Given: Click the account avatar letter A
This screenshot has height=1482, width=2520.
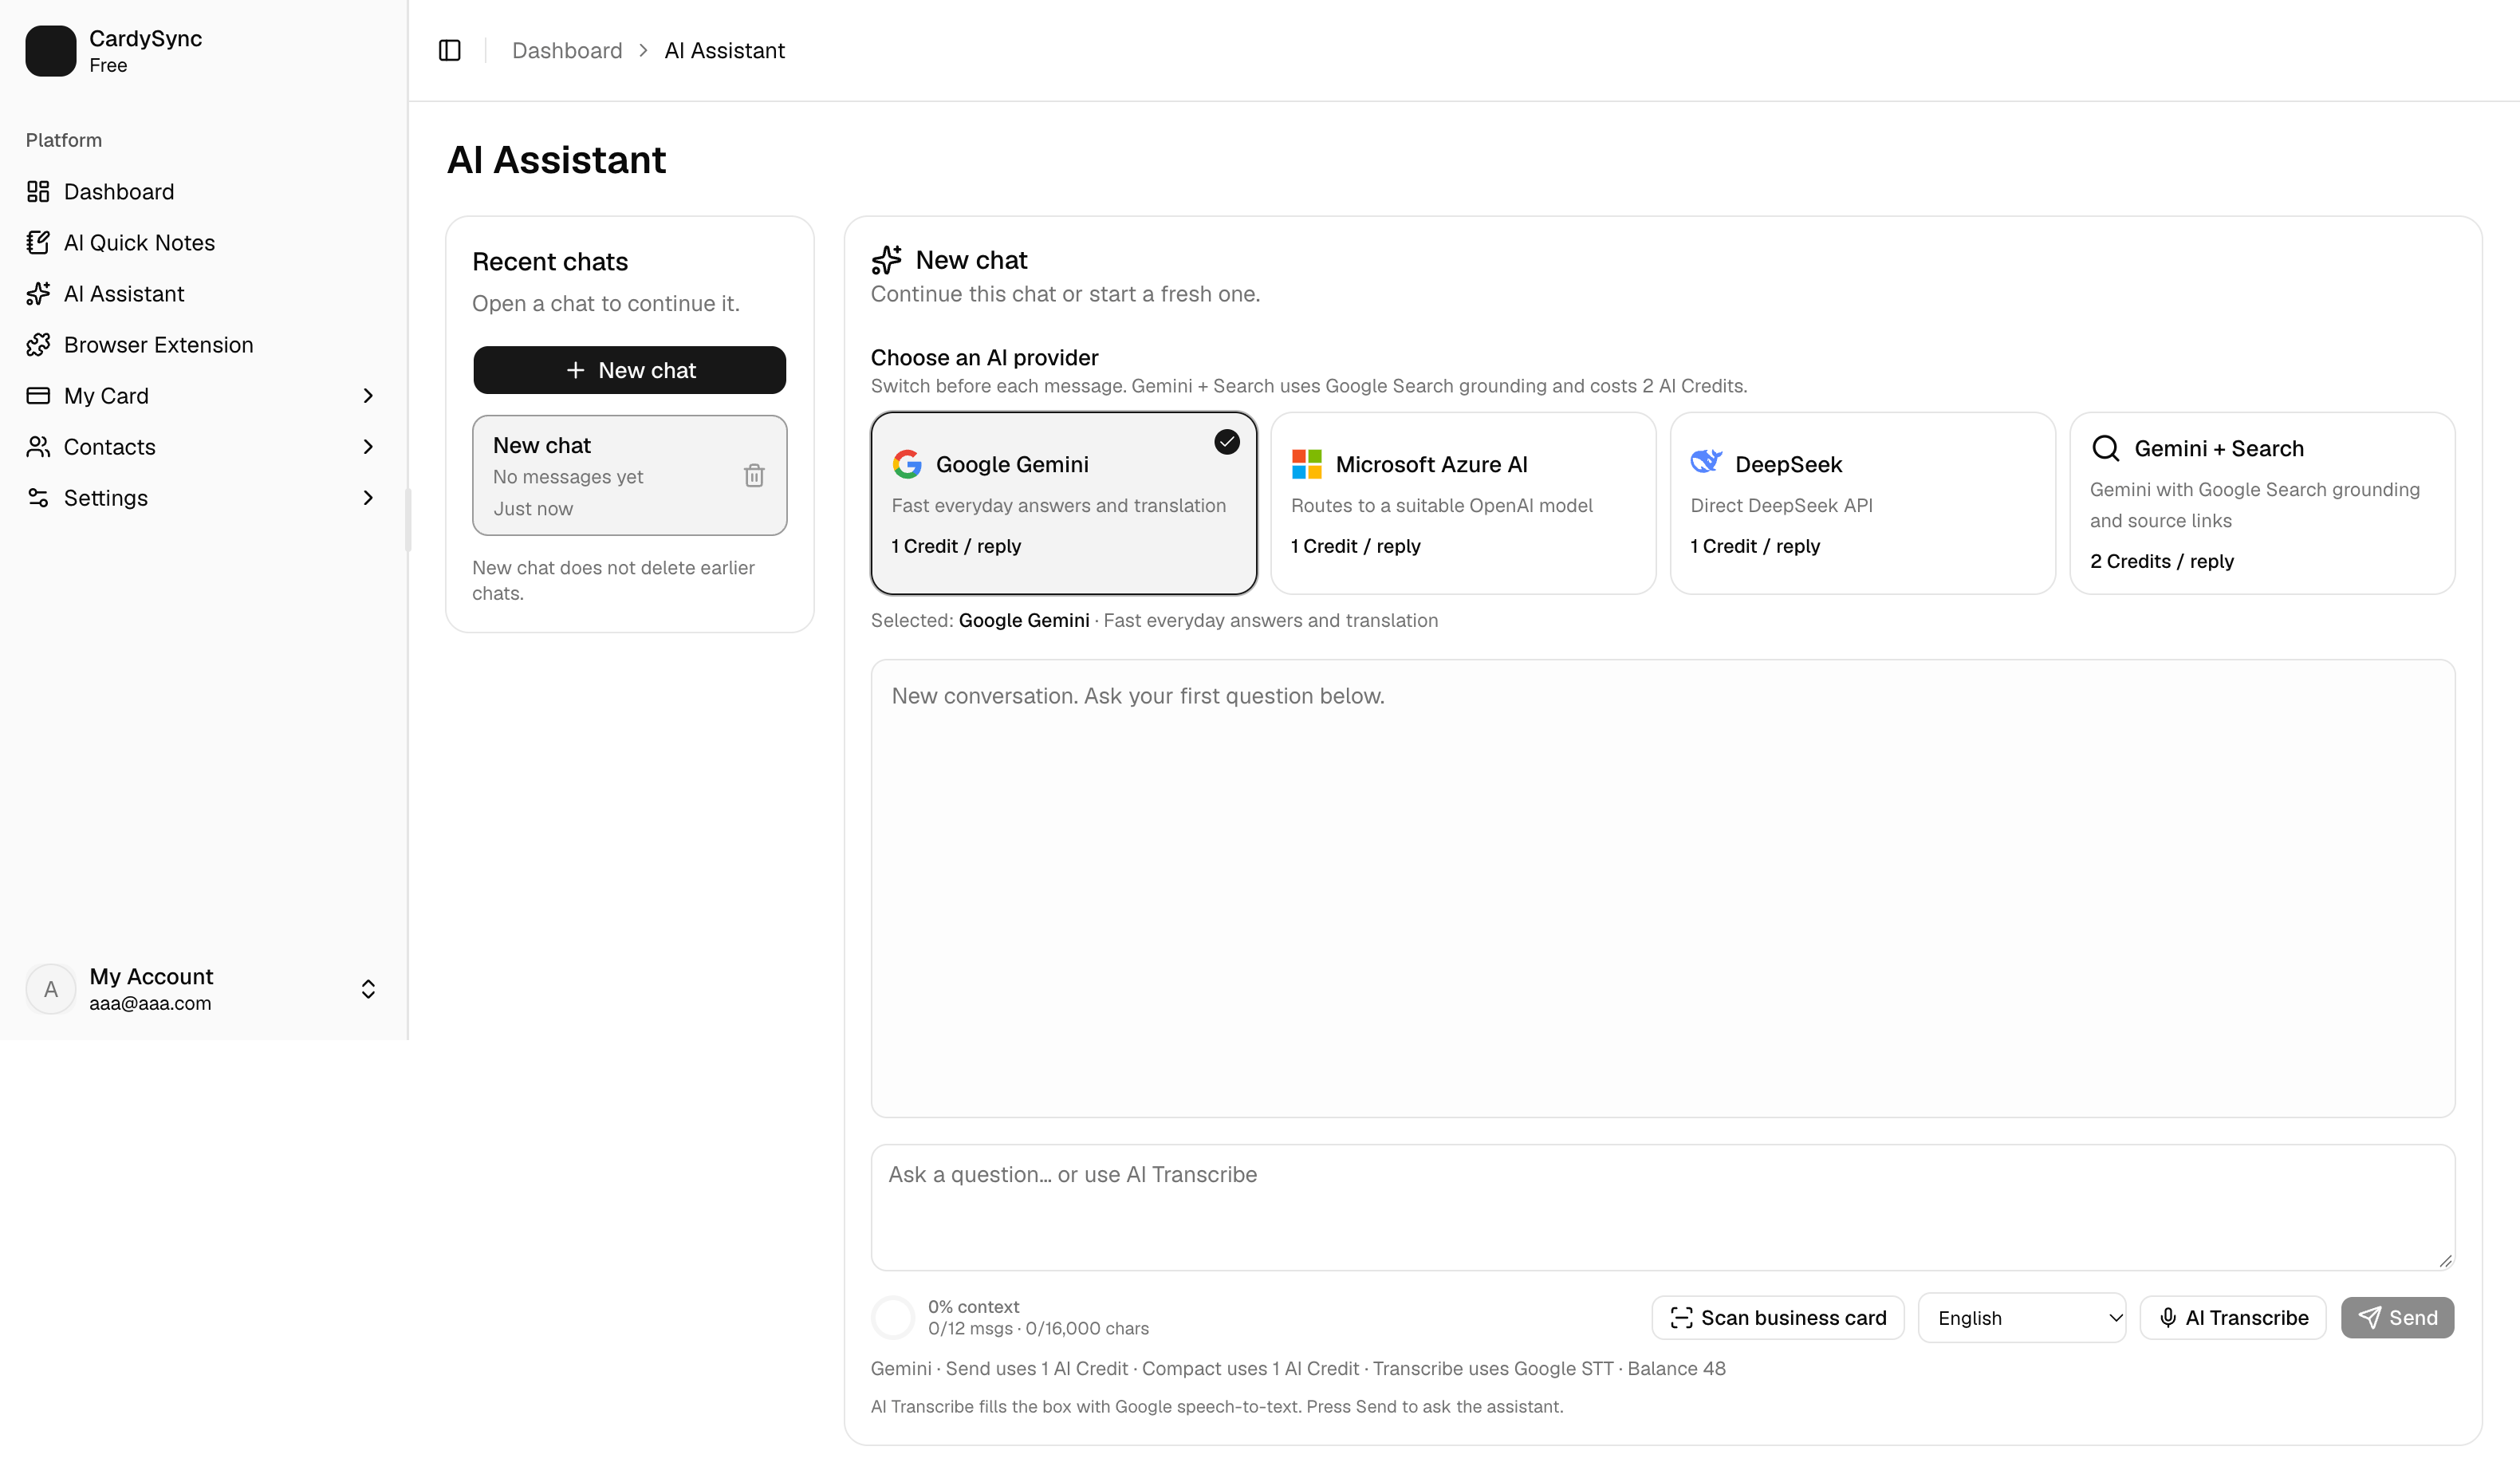Looking at the screenshot, I should click(51, 989).
